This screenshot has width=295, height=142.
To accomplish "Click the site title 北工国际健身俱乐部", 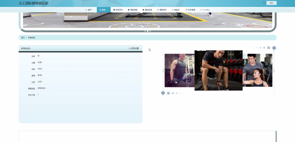I will [33, 3].
